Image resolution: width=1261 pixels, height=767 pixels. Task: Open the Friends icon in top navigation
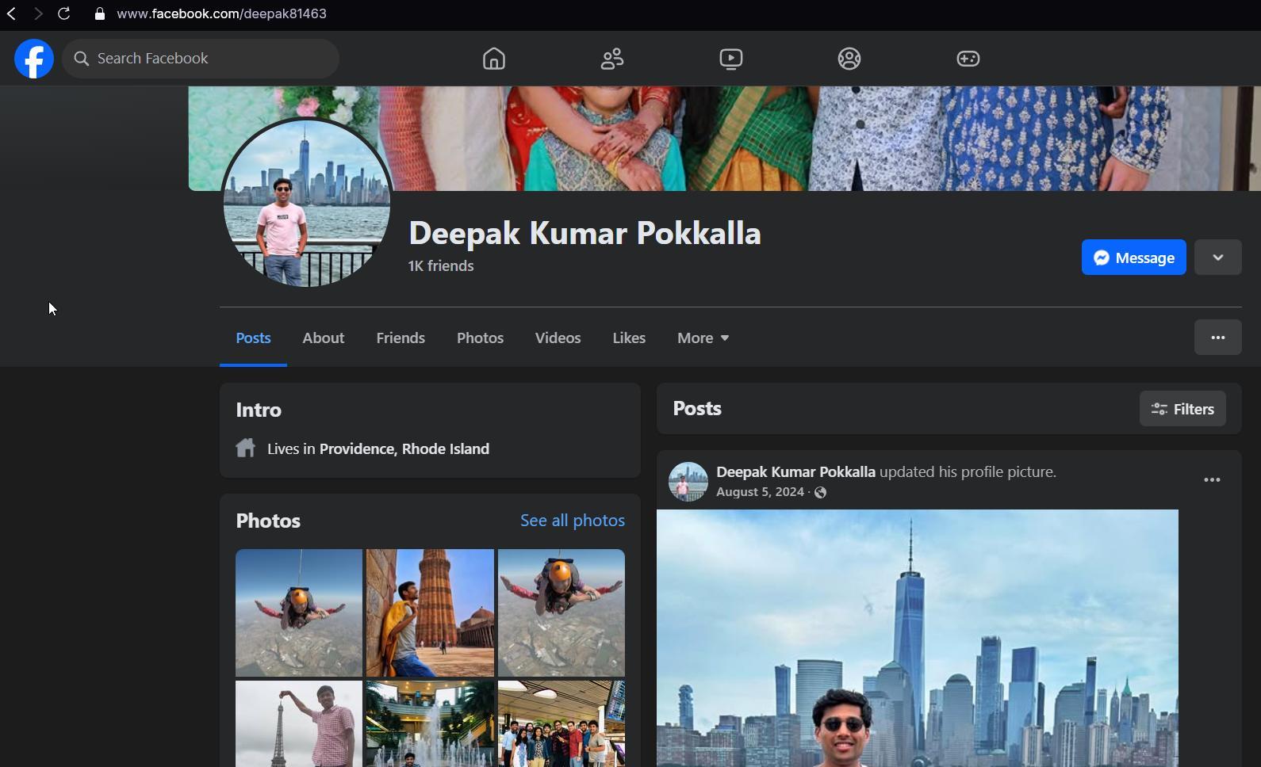612,59
